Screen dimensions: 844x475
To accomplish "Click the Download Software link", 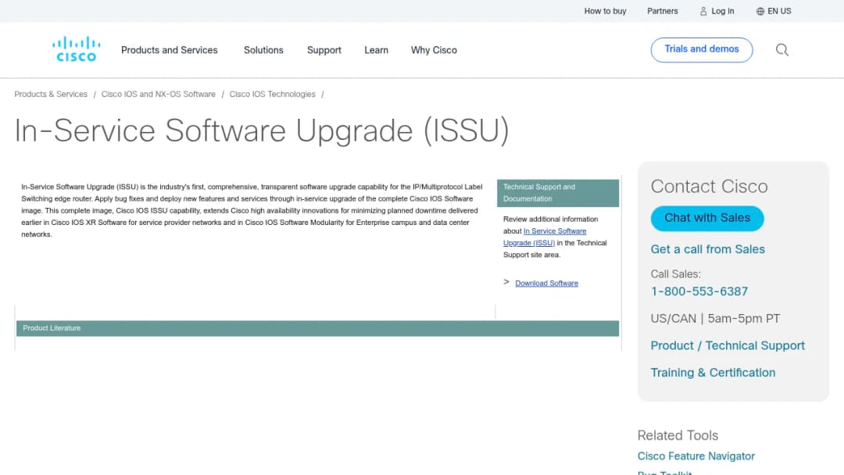I will 546,284.
